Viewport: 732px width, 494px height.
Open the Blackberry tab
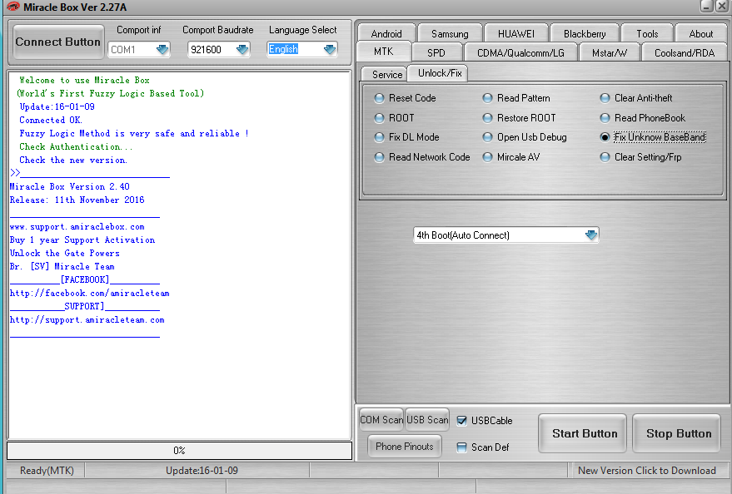585,34
